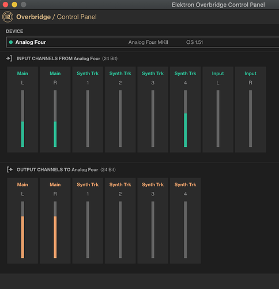Select input Synth Trk 1 channel
Viewport: 279px width, 289px height.
click(88, 110)
